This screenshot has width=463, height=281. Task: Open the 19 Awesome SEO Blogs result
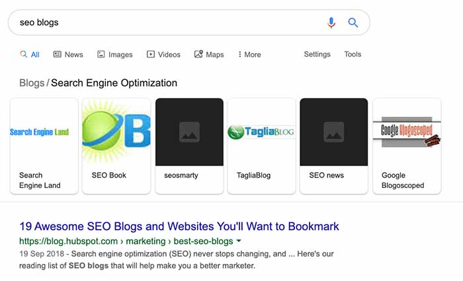[179, 226]
